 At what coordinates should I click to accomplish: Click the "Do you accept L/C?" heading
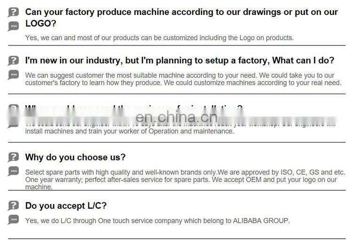[66, 205]
